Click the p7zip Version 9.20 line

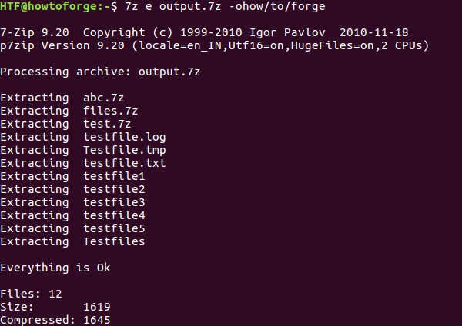point(215,45)
